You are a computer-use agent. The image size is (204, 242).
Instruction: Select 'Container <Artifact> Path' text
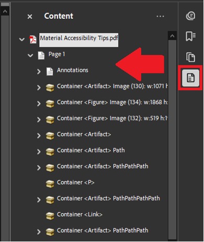pyautogui.click(x=91, y=150)
